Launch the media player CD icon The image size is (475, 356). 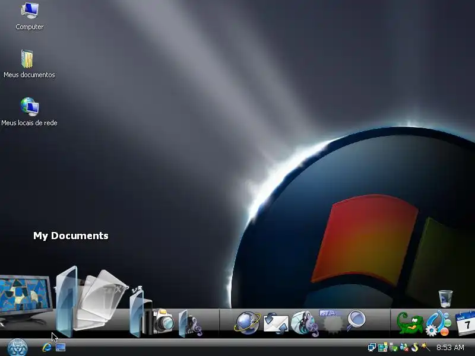click(x=305, y=323)
